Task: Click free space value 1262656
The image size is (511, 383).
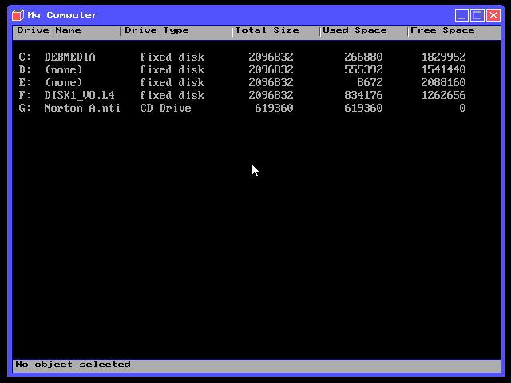Action: (444, 95)
